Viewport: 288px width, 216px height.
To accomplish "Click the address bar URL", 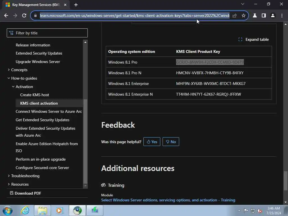I will (134, 16).
